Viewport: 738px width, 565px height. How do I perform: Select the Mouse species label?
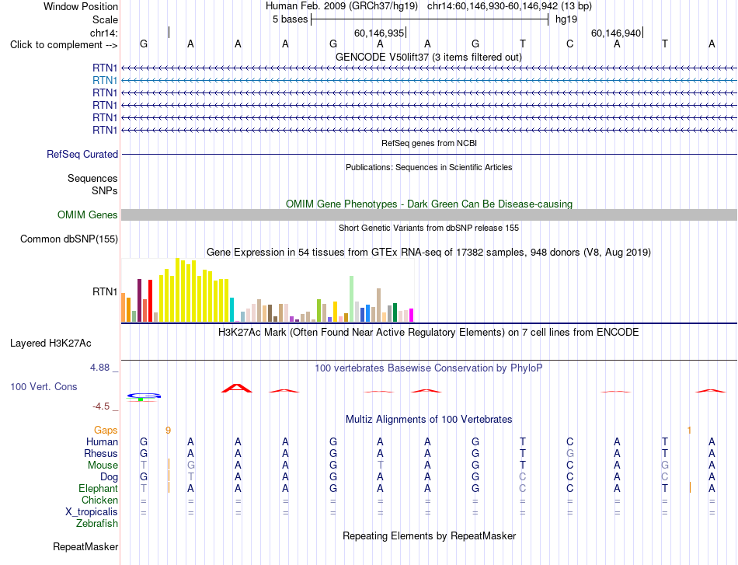pyautogui.click(x=103, y=466)
